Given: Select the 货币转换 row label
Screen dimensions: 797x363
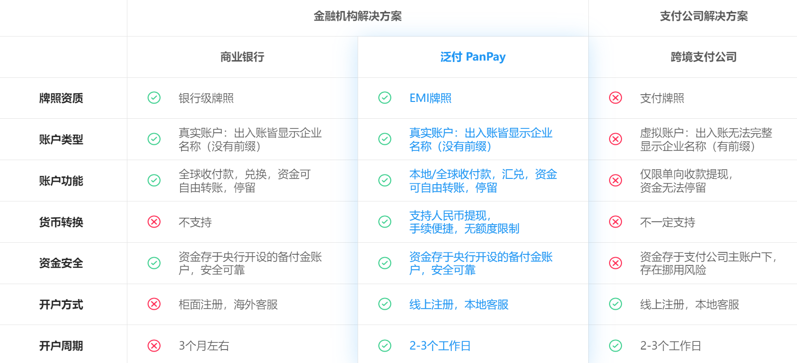Looking at the screenshot, I should coord(61,222).
